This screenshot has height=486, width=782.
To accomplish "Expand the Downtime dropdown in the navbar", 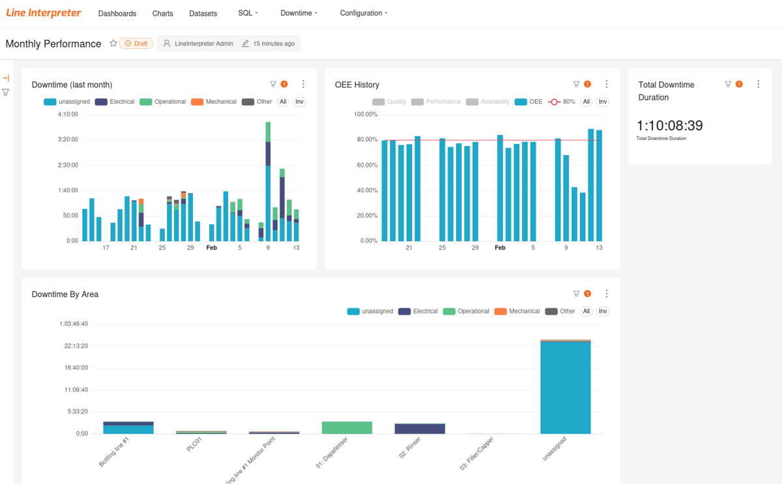I will [x=298, y=13].
